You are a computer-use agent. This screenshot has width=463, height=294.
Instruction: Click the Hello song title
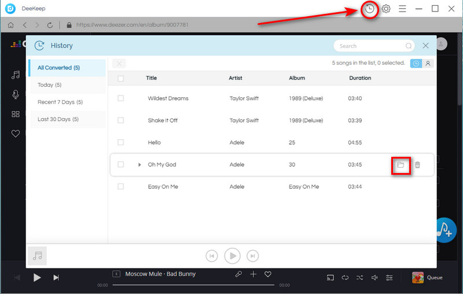pyautogui.click(x=154, y=142)
